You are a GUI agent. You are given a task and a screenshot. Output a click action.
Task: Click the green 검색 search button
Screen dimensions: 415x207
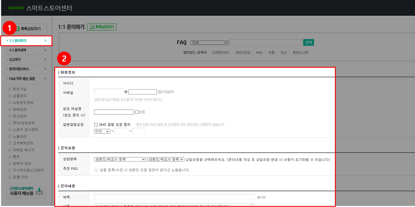point(308,42)
